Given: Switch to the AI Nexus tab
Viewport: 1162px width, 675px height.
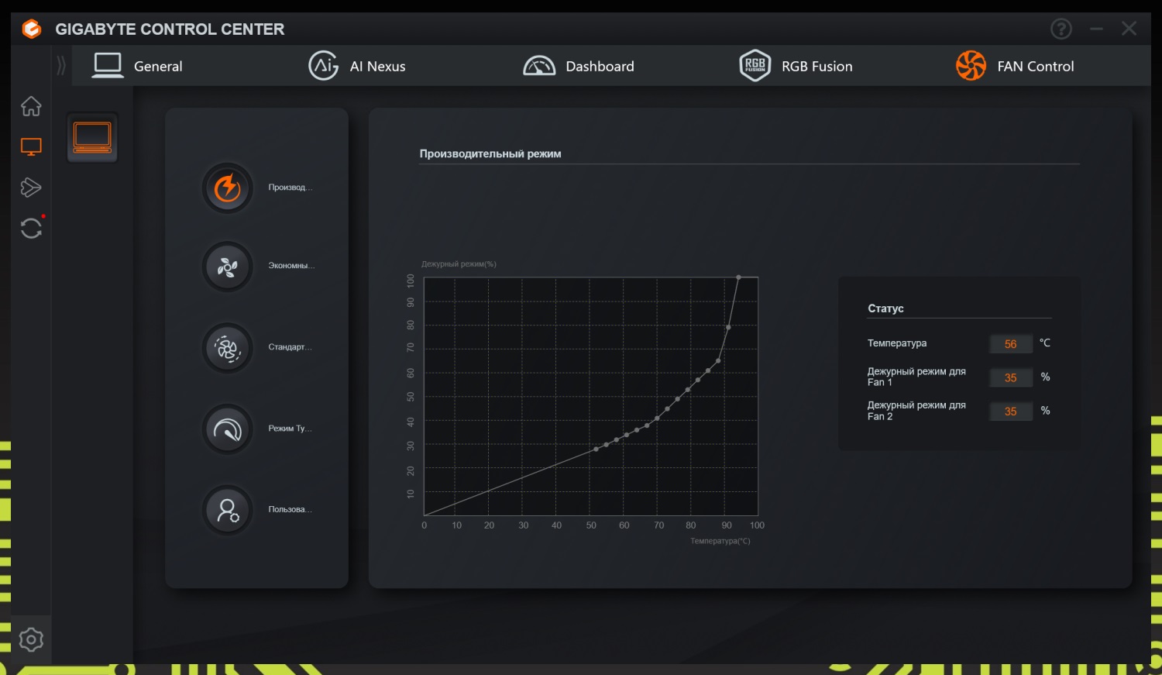Looking at the screenshot, I should pos(357,66).
